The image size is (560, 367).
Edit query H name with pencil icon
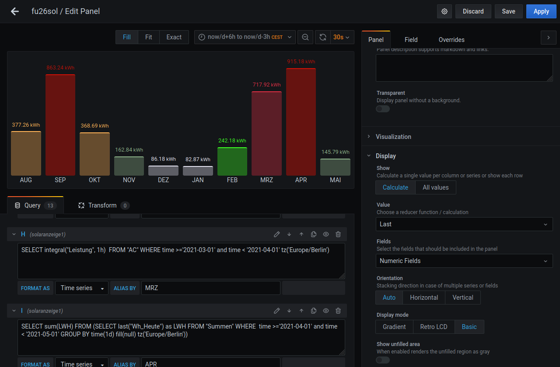(x=277, y=234)
